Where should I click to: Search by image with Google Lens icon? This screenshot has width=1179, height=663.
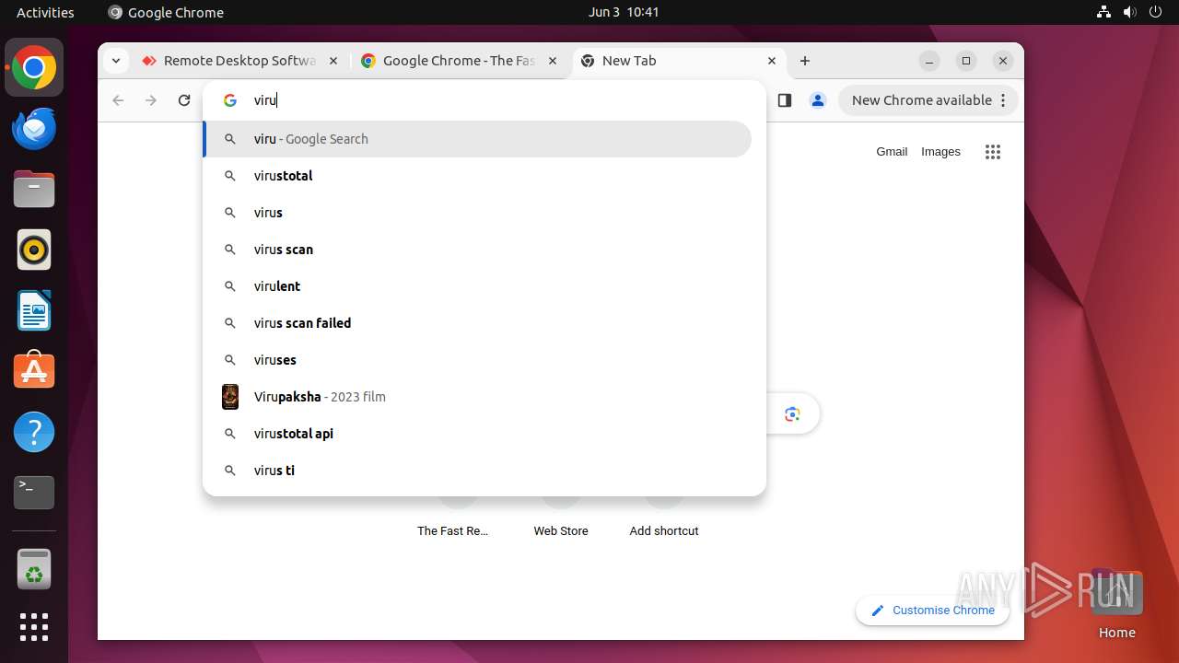click(x=792, y=414)
